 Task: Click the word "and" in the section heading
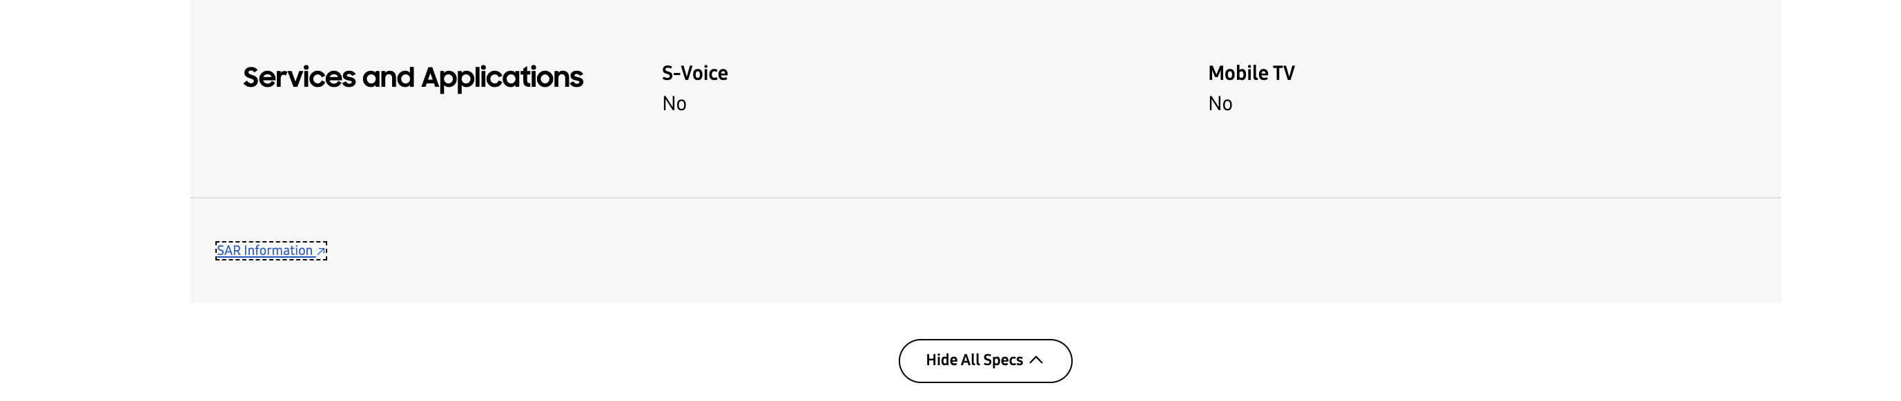(387, 77)
